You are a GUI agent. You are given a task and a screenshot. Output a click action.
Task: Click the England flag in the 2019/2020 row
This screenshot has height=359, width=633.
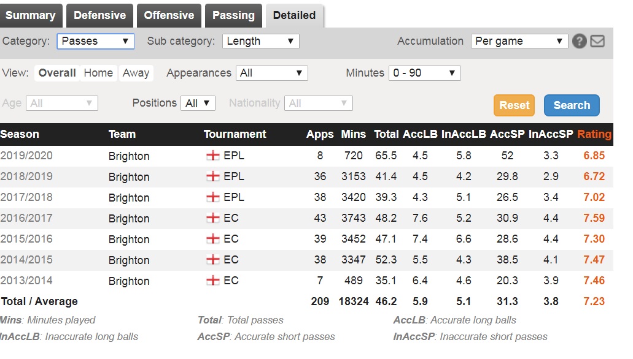213,156
